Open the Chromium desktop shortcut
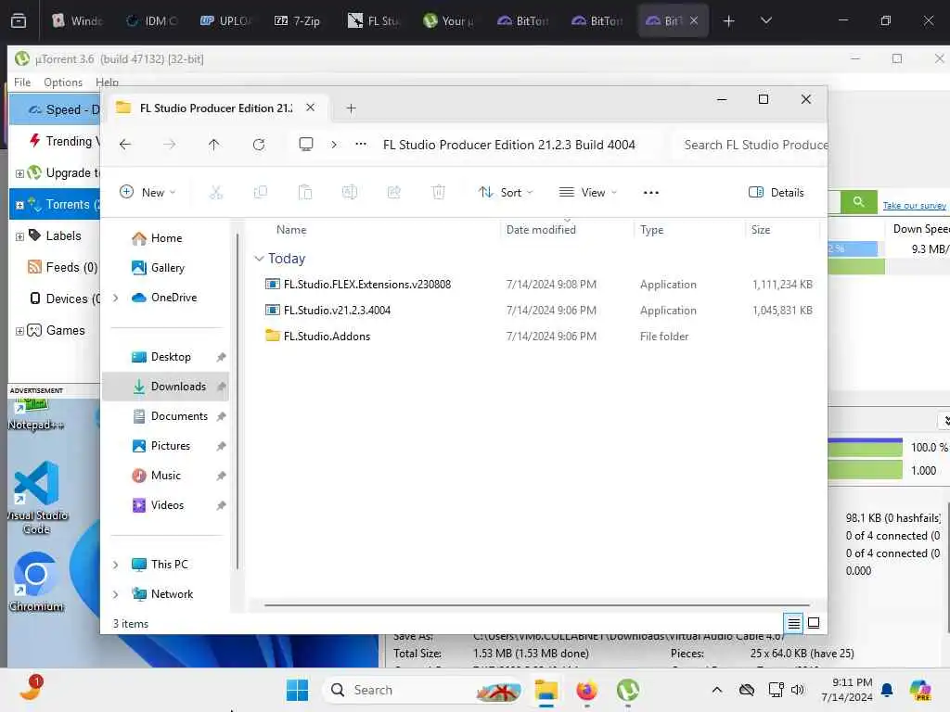This screenshot has height=712, width=950. coord(36,581)
